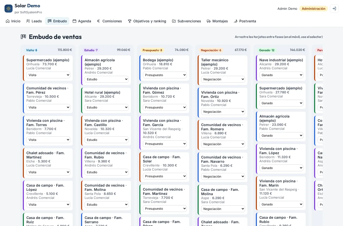Select the Almacén agrícola card in Estudio column
The height and width of the screenshot is (226, 343).
[x=106, y=70]
